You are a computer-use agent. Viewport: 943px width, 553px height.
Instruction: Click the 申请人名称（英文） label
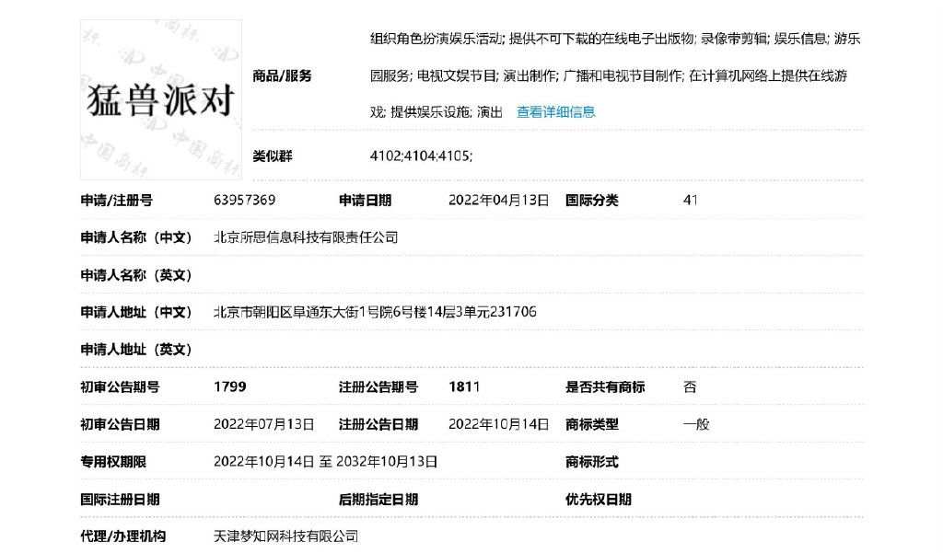click(136, 275)
